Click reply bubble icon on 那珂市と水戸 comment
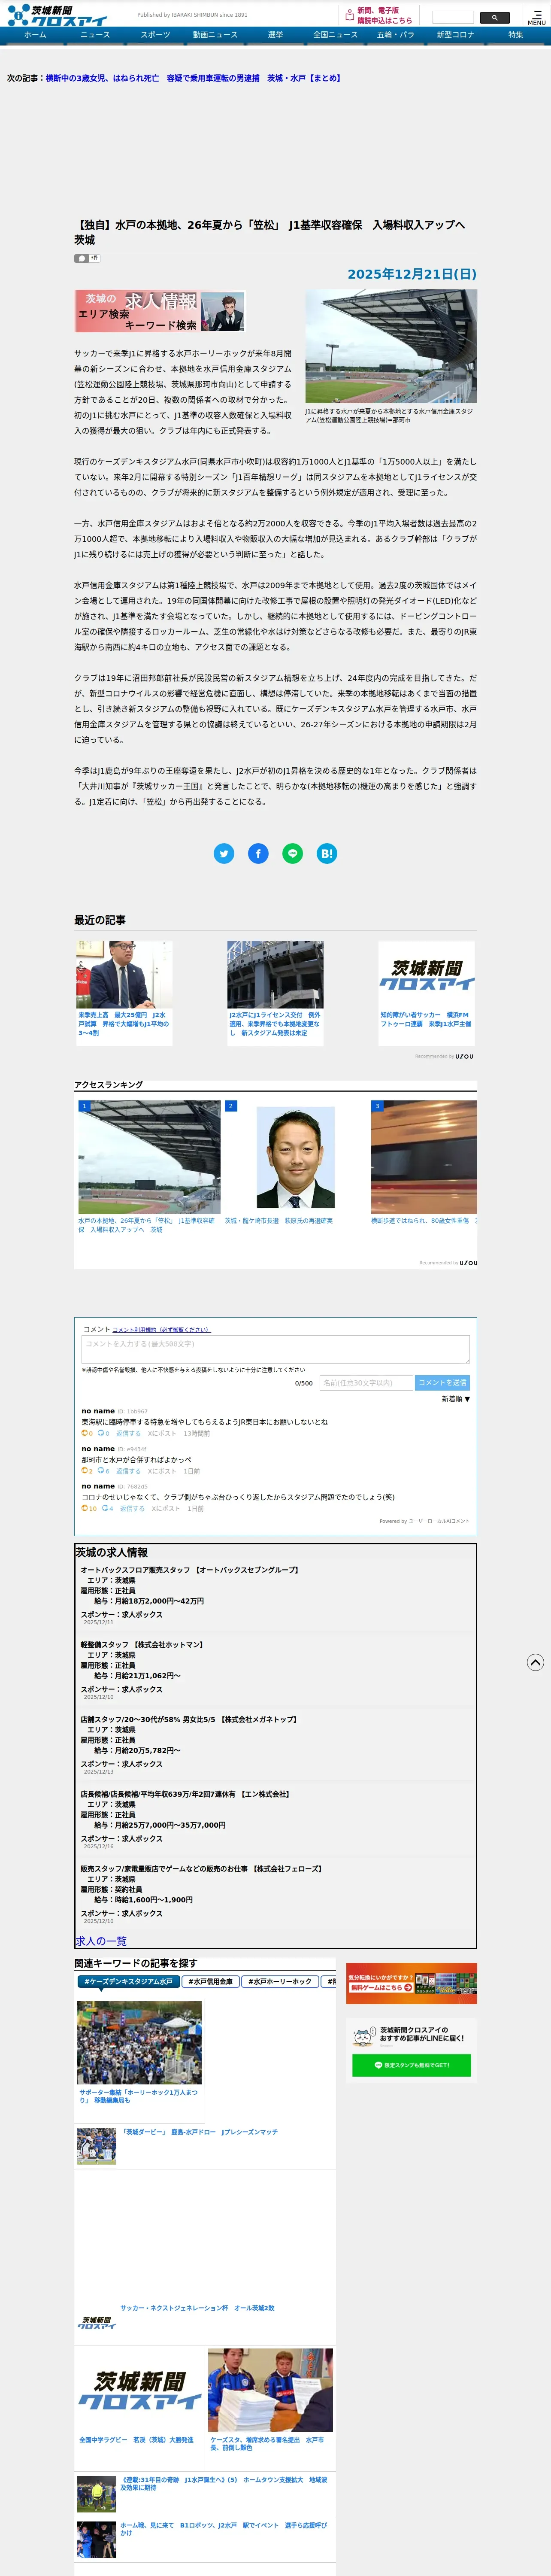 [101, 1471]
